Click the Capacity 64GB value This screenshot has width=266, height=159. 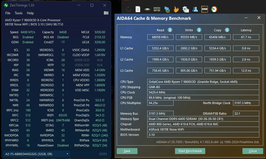[x=63, y=32]
